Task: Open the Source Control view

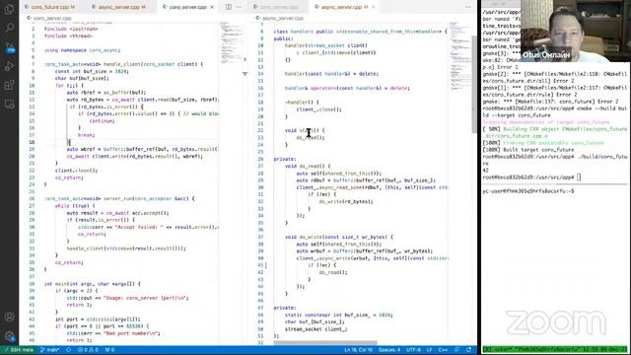Action: pos(9,46)
